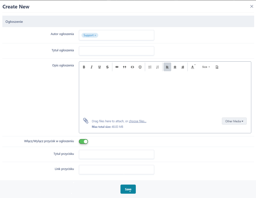Screen dimensions: 256x198
Task: Click the preview icon in the toolbar
Action: tap(217, 67)
